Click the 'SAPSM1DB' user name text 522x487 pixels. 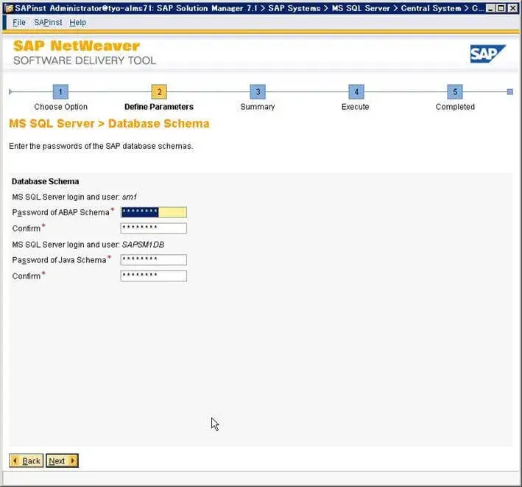point(143,245)
